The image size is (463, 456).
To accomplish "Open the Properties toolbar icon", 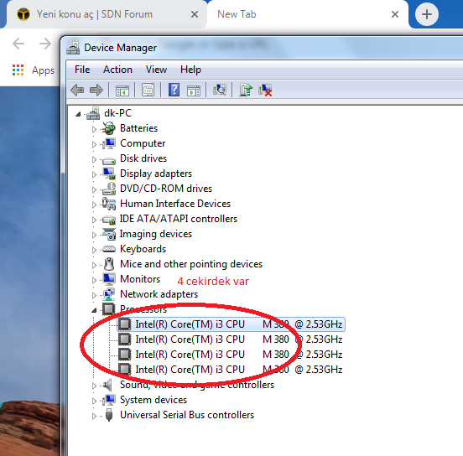I will pyautogui.click(x=148, y=90).
